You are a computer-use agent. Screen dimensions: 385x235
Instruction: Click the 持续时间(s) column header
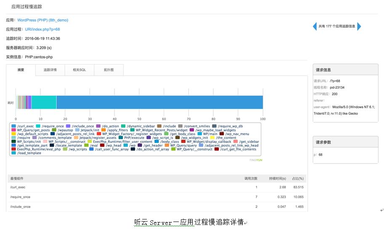277,179
